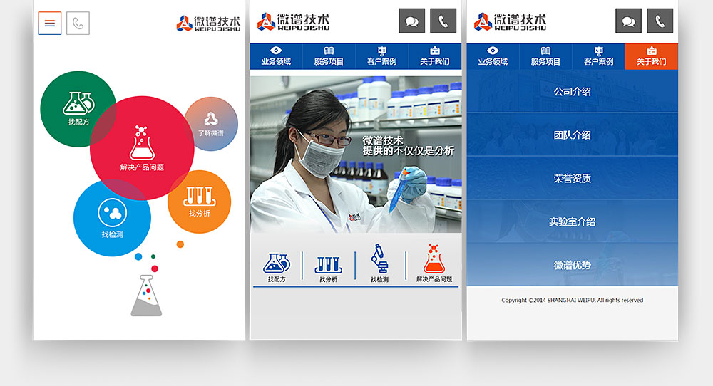
Task: Open the 服务项目 tab on the right screen
Action: click(545, 56)
